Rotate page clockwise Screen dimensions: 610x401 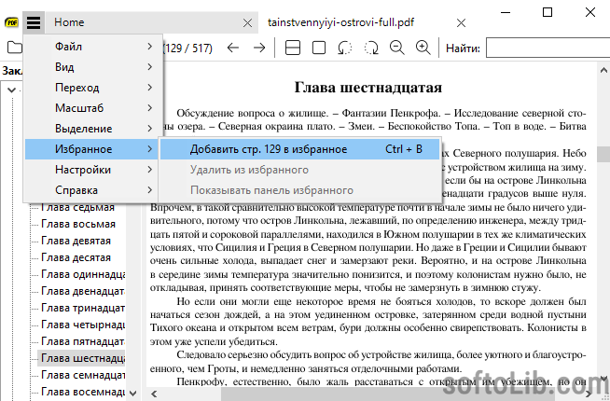click(371, 48)
